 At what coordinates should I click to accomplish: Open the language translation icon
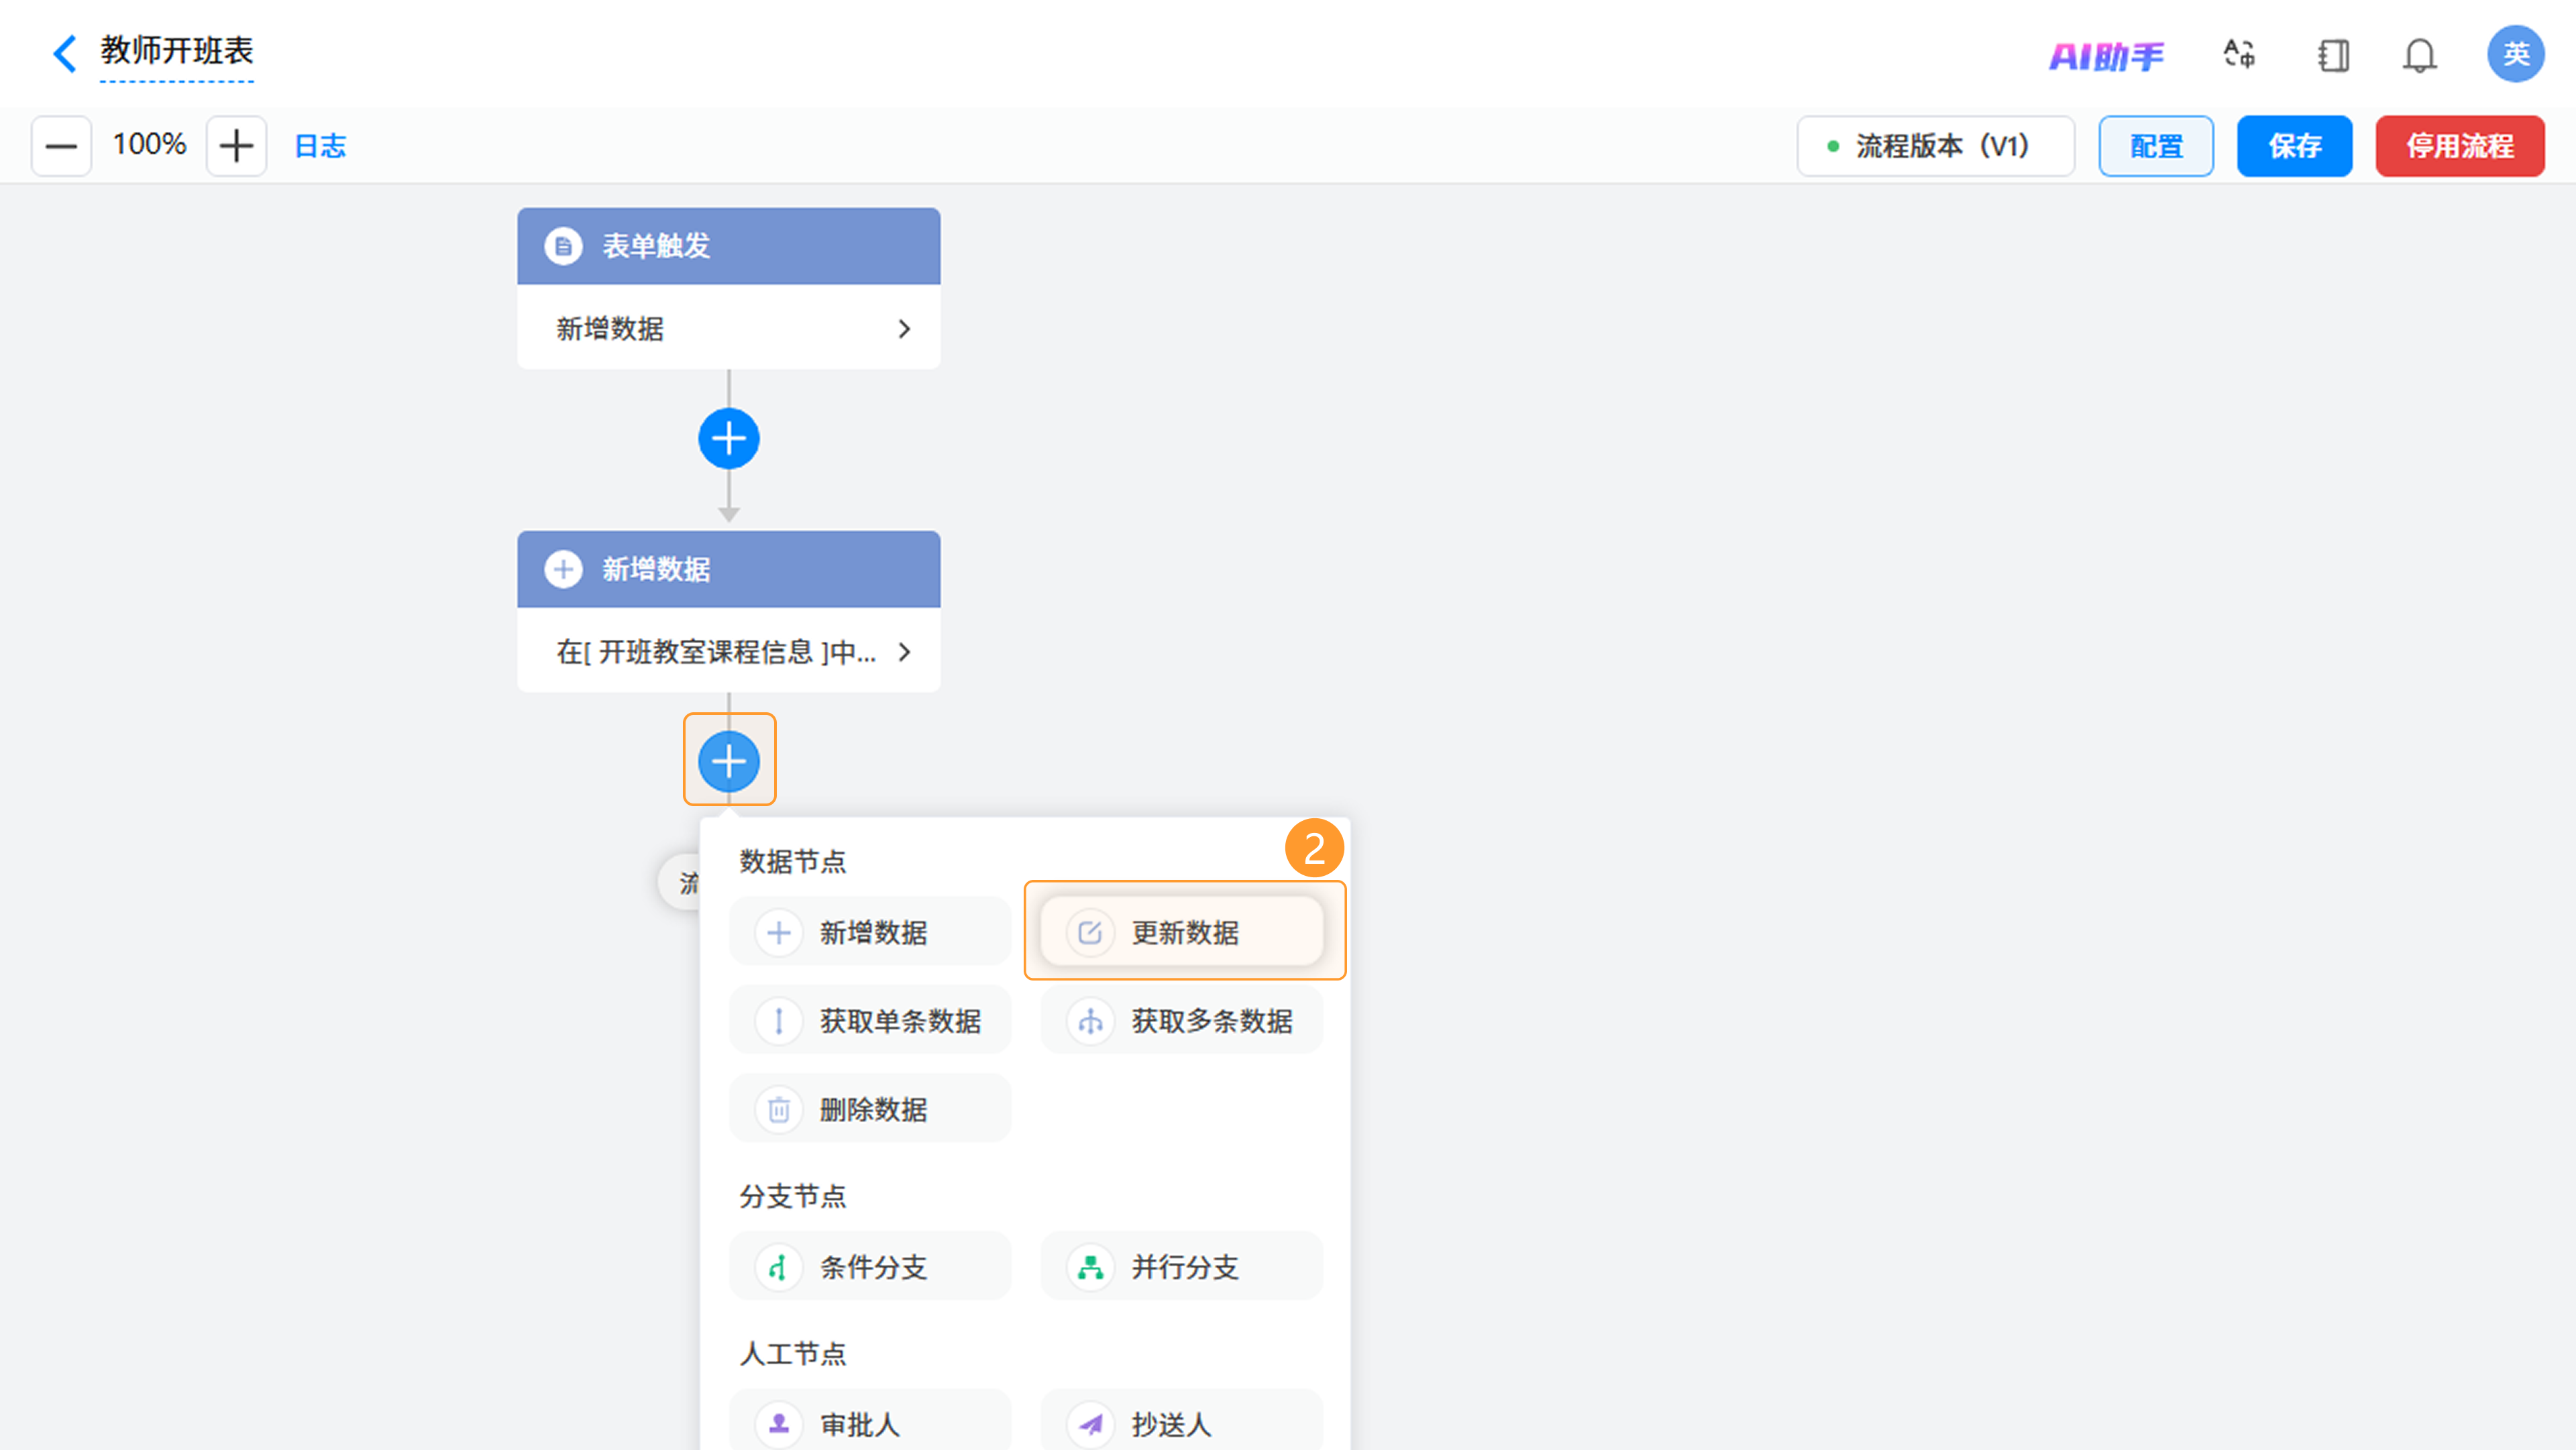click(2239, 54)
